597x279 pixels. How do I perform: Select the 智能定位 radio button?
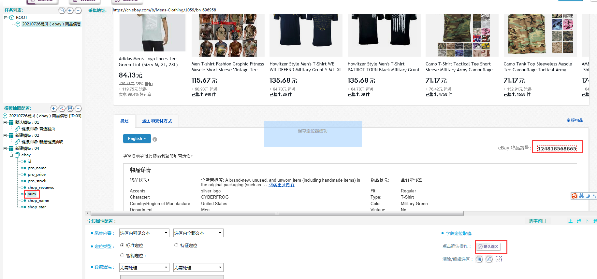[122, 255]
